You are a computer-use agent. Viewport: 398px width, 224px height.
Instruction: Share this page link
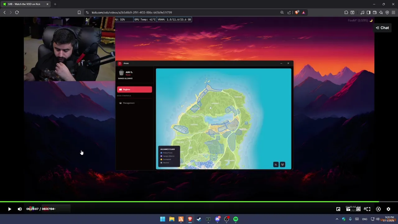pos(289,12)
